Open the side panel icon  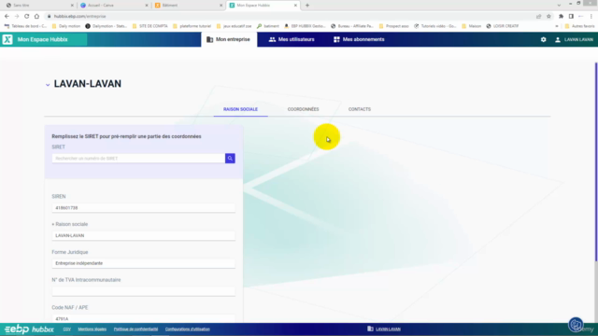571,17
